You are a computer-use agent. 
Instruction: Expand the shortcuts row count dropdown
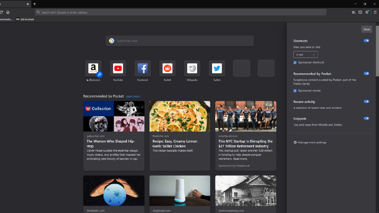(x=305, y=54)
